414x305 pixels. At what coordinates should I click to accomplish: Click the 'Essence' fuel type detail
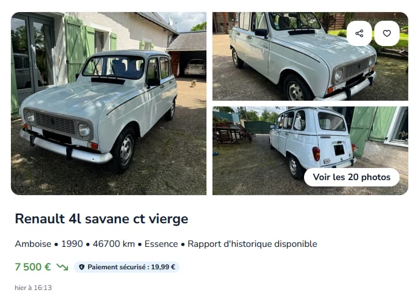pyautogui.click(x=161, y=244)
